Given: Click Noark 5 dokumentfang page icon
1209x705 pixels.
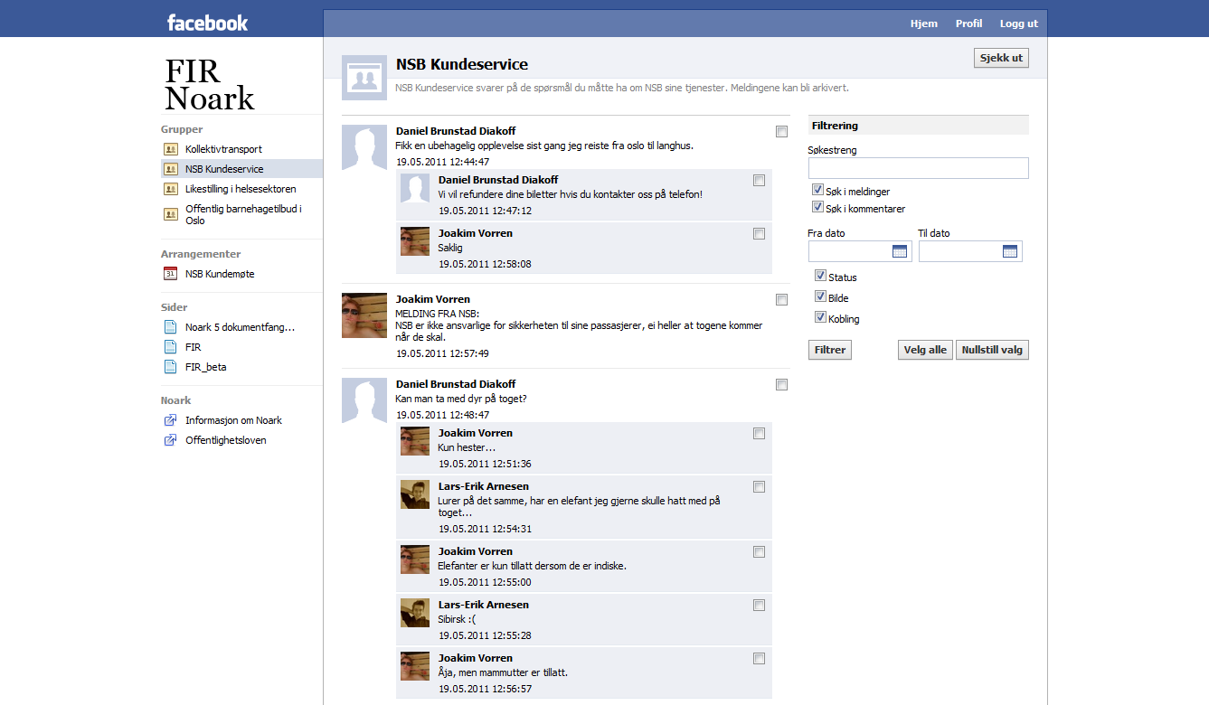Looking at the screenshot, I should [x=170, y=327].
